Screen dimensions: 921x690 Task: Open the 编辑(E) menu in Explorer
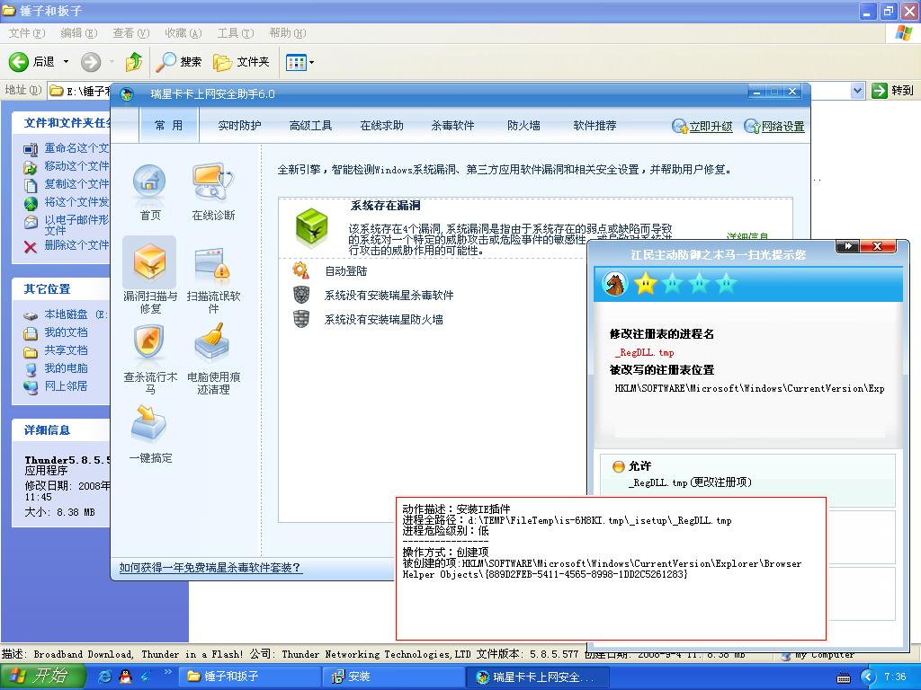[79, 33]
